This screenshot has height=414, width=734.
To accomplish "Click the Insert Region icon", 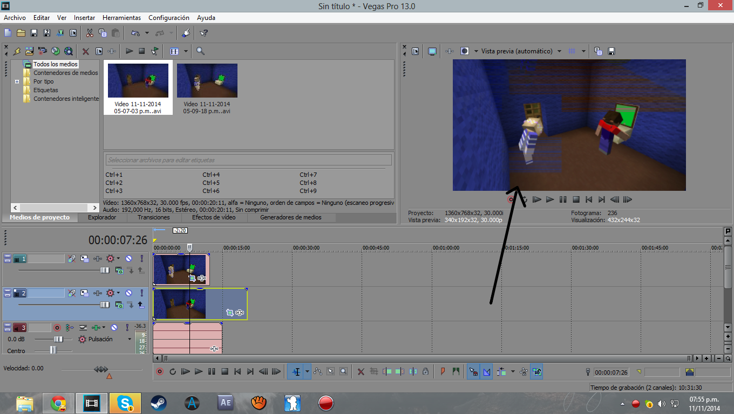I will [x=456, y=371].
